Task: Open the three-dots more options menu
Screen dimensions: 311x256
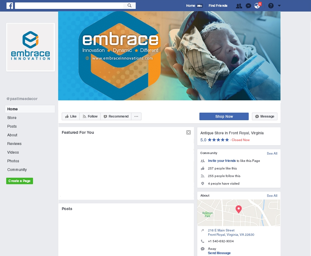Action: click(136, 116)
